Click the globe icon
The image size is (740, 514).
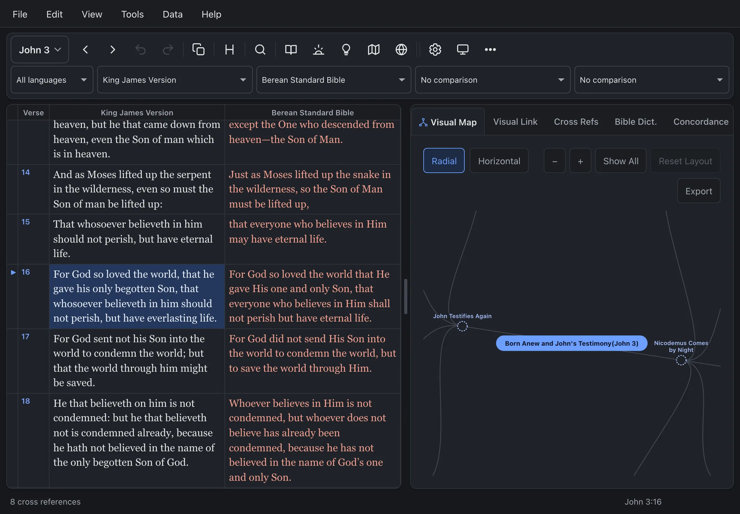click(401, 50)
